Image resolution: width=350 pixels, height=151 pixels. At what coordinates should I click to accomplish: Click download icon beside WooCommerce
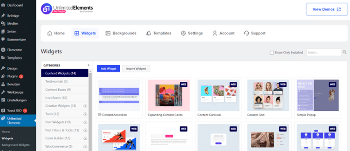point(85,147)
